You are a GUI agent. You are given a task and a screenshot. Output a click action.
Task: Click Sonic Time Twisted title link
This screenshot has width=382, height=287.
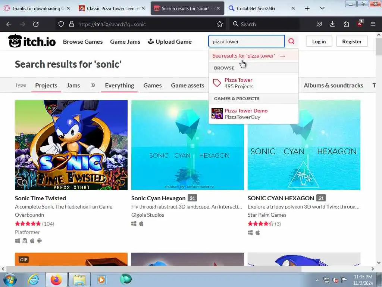(40, 198)
